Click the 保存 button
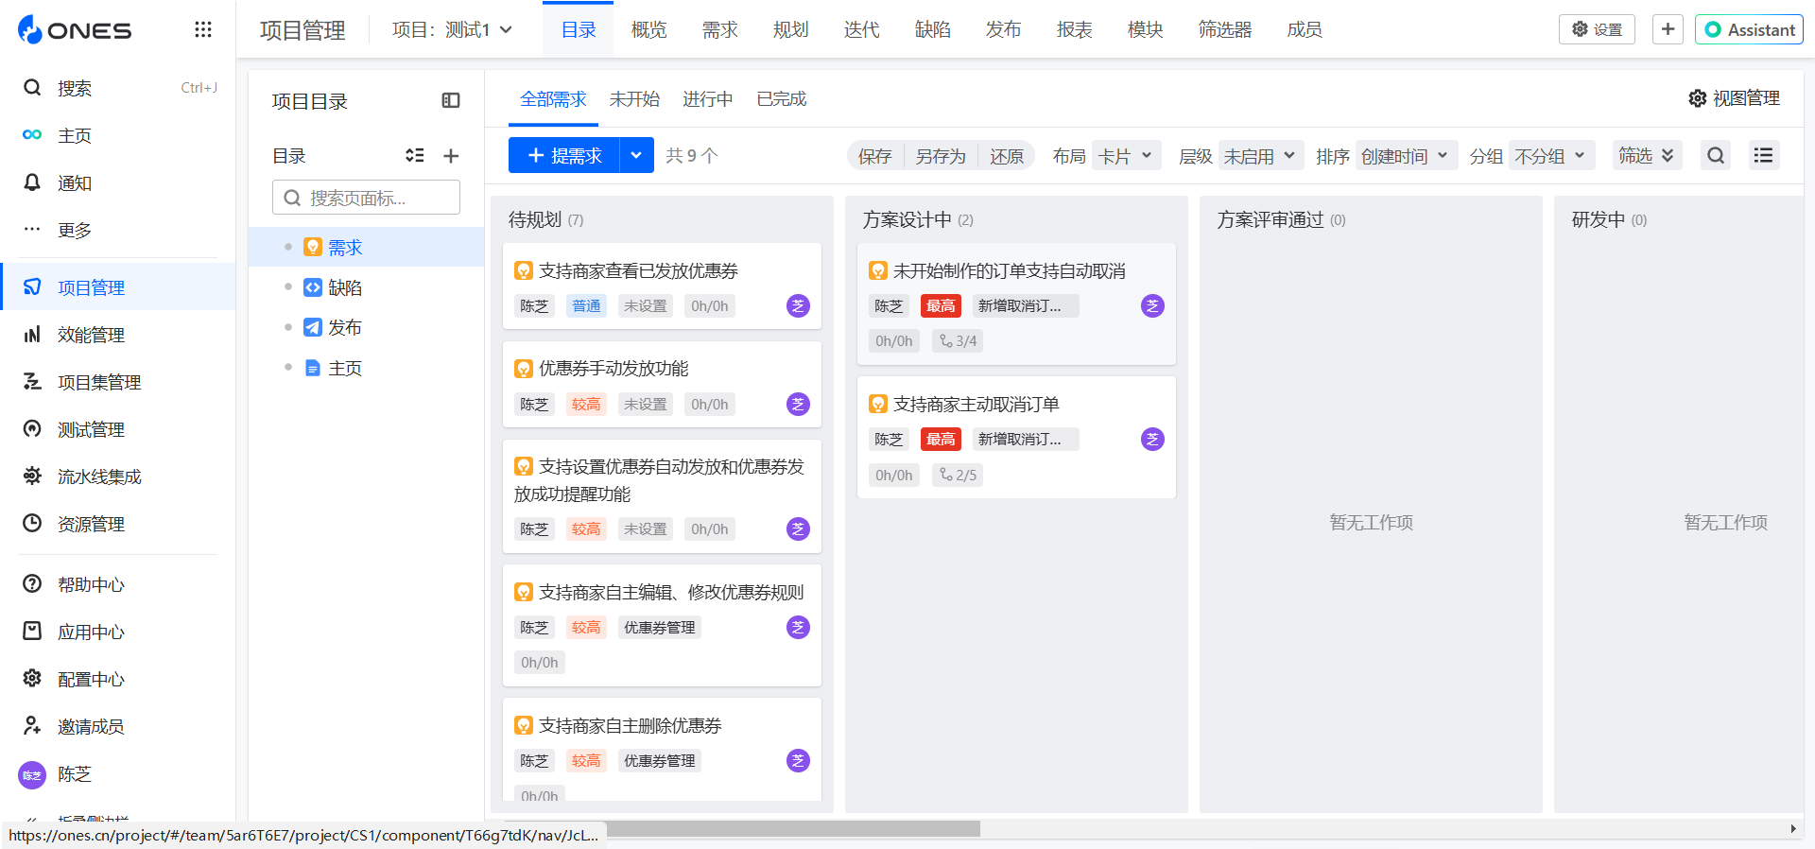 pos(874,156)
